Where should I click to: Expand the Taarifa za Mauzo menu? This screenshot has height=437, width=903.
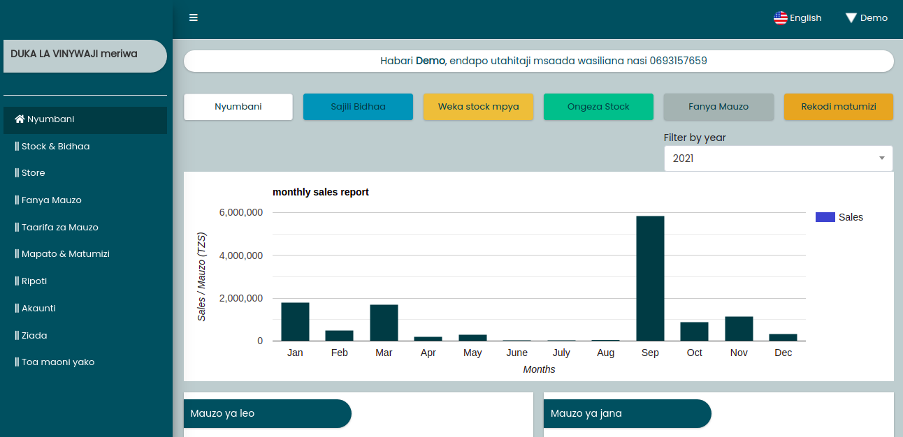(57, 228)
